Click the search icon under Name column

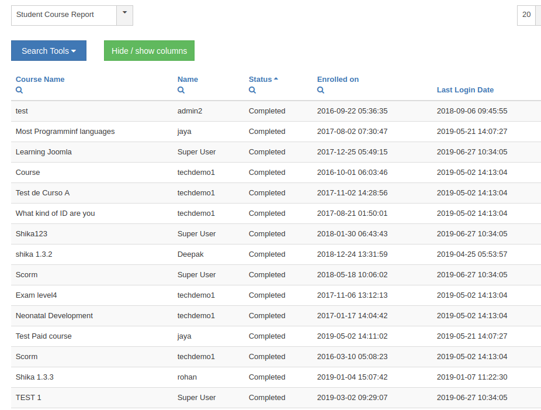[181, 91]
